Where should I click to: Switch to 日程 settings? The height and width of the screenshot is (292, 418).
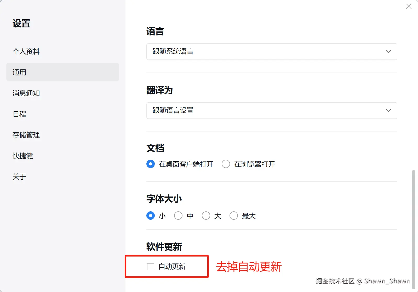pyautogui.click(x=20, y=114)
